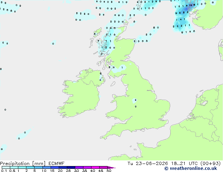Select the 25–30 mm dark navy swatch

coord(71,167)
